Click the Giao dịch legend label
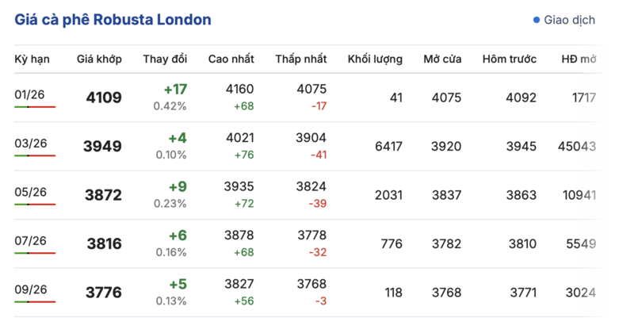634x318 pixels. [569, 20]
